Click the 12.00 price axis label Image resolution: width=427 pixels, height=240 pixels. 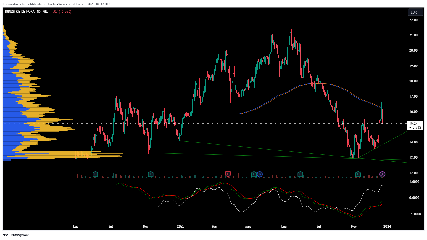413,173
